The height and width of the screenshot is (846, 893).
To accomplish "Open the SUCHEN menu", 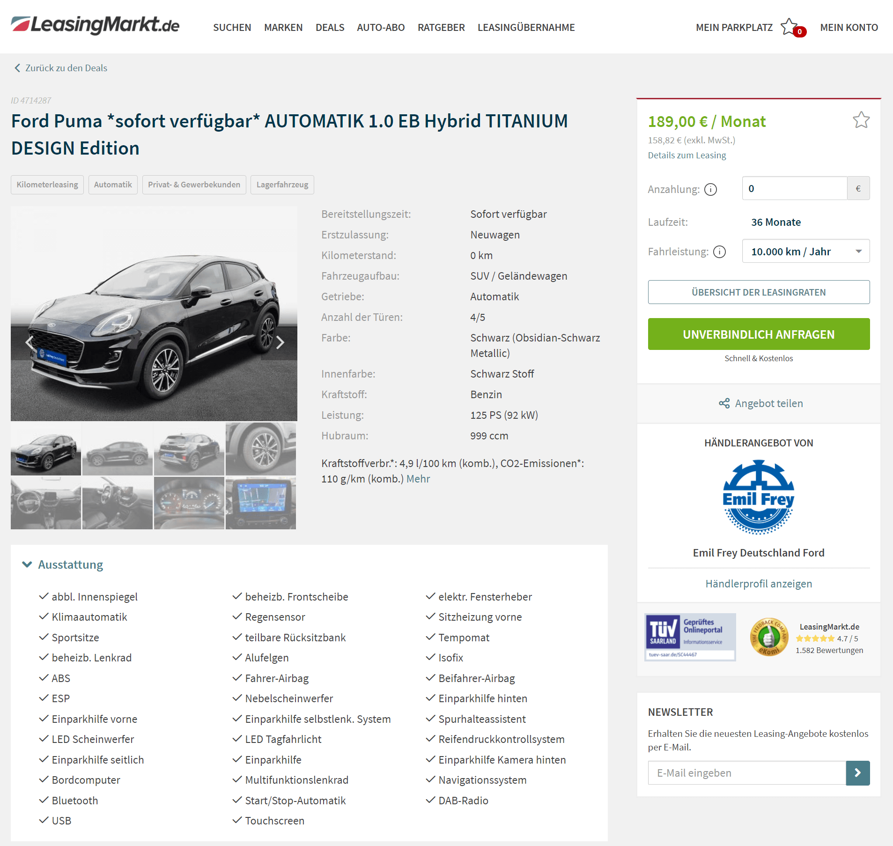I will tap(232, 27).
